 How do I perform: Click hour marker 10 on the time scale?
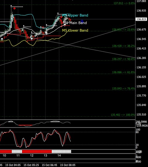(4, 156)
